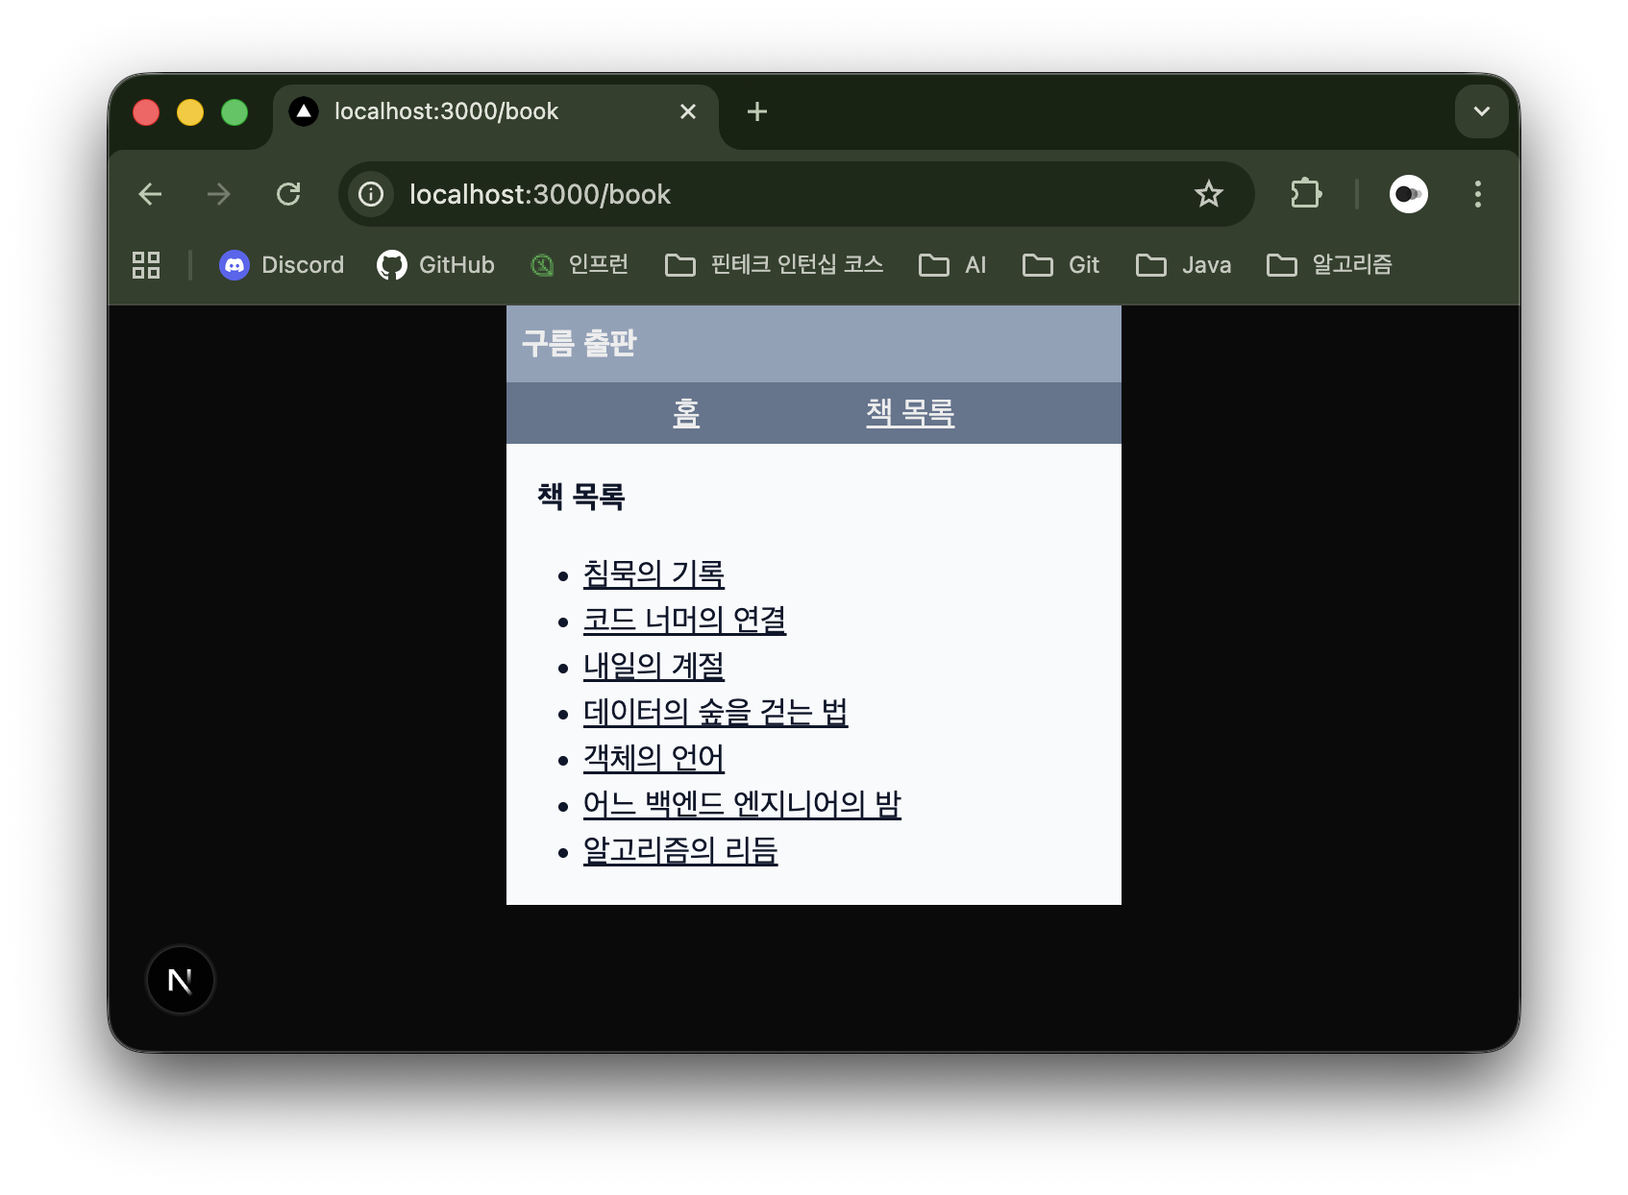Bookmark this page with the star icon
Screen dimensions: 1628x1195
tap(1208, 194)
